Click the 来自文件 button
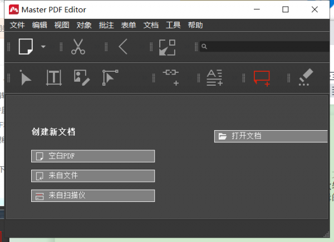 93,176
